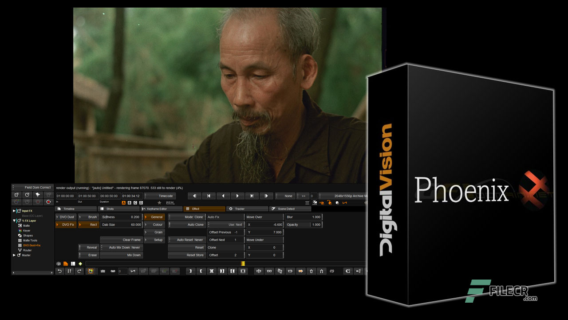The image size is (568, 320).
Task: Click the Keyer colour wheel icon
Action: coord(20,231)
